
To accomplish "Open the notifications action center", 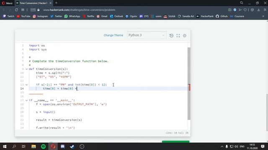I will click(x=263, y=146).
